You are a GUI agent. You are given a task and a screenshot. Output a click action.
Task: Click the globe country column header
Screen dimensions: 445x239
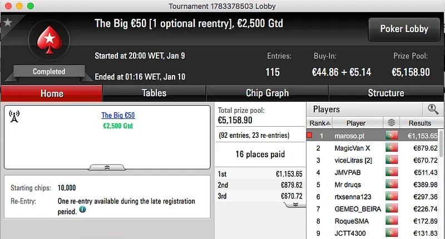pyautogui.click(x=391, y=123)
